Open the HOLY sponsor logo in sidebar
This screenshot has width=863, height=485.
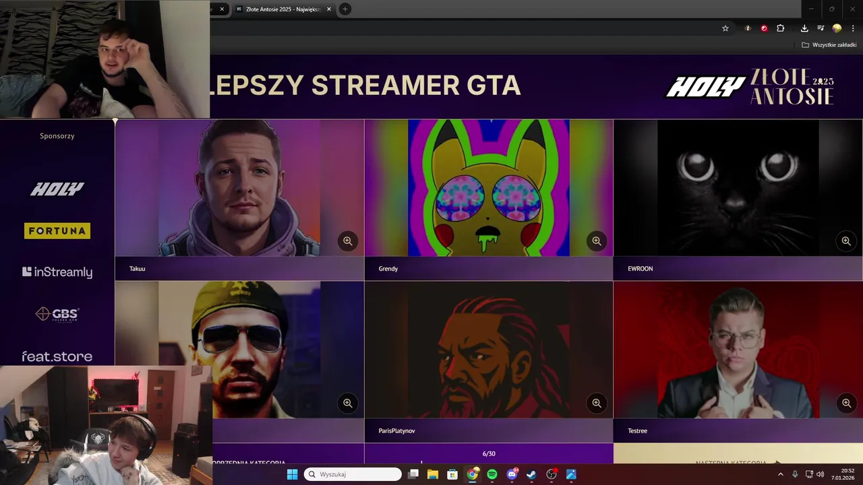coord(57,189)
